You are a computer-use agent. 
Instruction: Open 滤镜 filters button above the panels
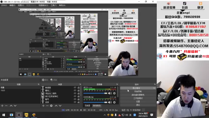coord(54,80)
